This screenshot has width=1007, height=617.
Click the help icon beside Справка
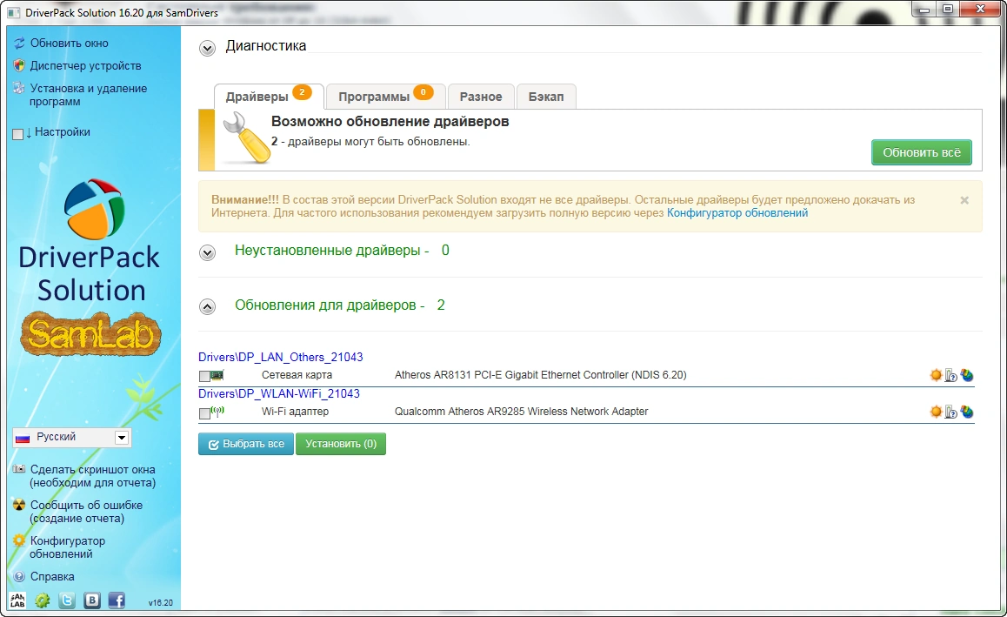point(19,576)
